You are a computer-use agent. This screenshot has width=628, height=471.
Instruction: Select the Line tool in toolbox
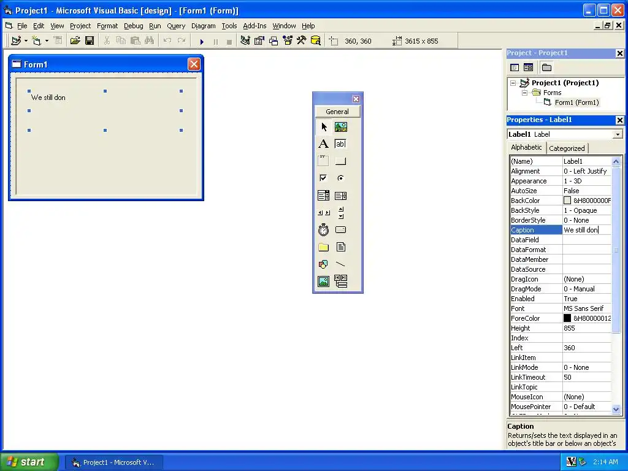(x=341, y=264)
